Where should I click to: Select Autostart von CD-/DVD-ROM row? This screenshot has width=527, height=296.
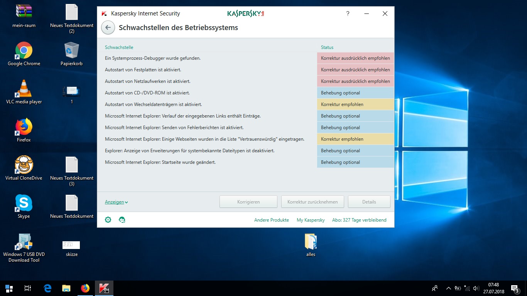coord(246,93)
